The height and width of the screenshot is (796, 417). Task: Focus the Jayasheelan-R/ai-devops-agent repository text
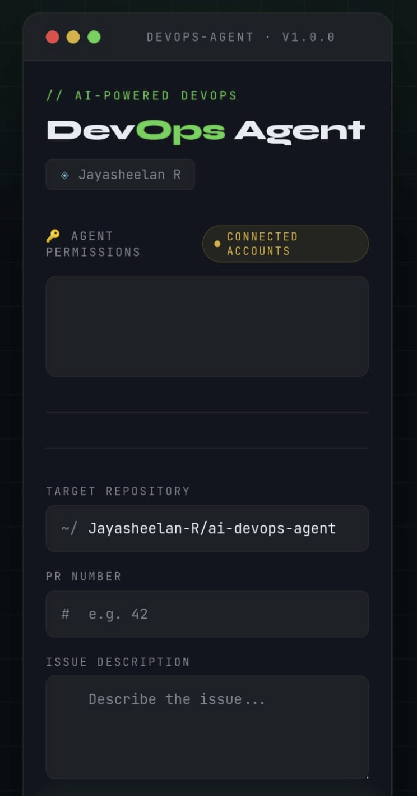(212, 528)
